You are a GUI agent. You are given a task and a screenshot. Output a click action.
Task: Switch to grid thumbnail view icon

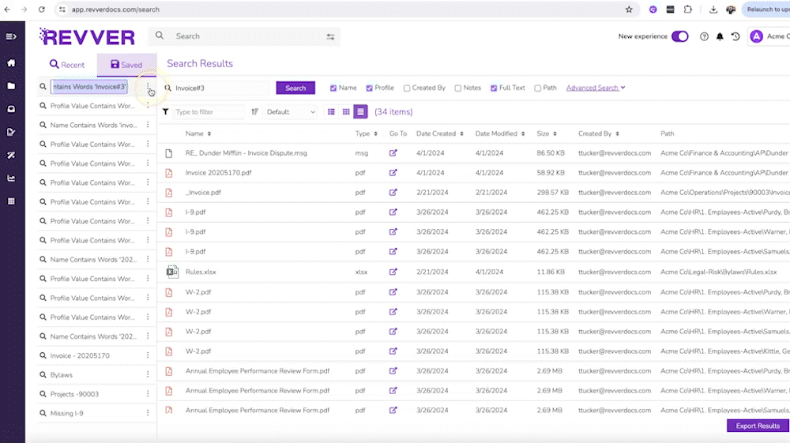(x=346, y=112)
